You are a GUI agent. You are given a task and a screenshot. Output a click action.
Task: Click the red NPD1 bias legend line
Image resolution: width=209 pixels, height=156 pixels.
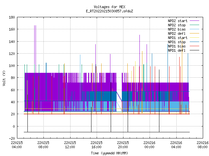click(x=194, y=46)
